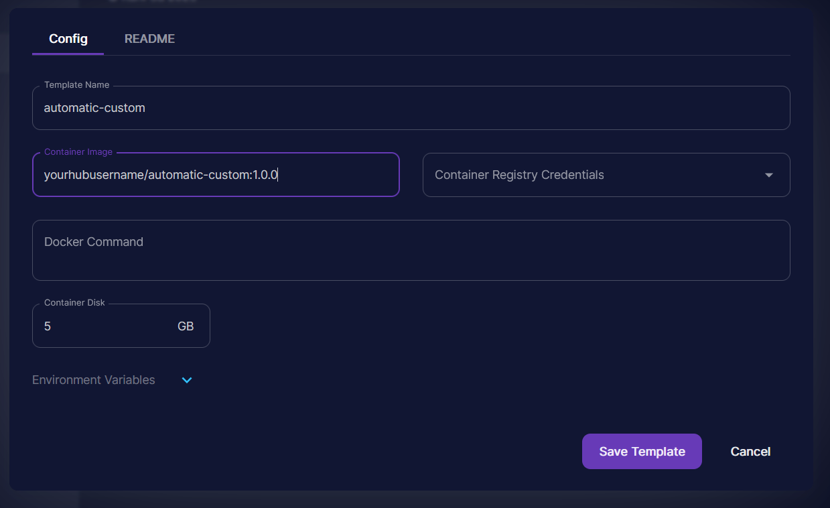Click the blue Environment Variables chevron
This screenshot has width=830, height=508.
(x=187, y=380)
